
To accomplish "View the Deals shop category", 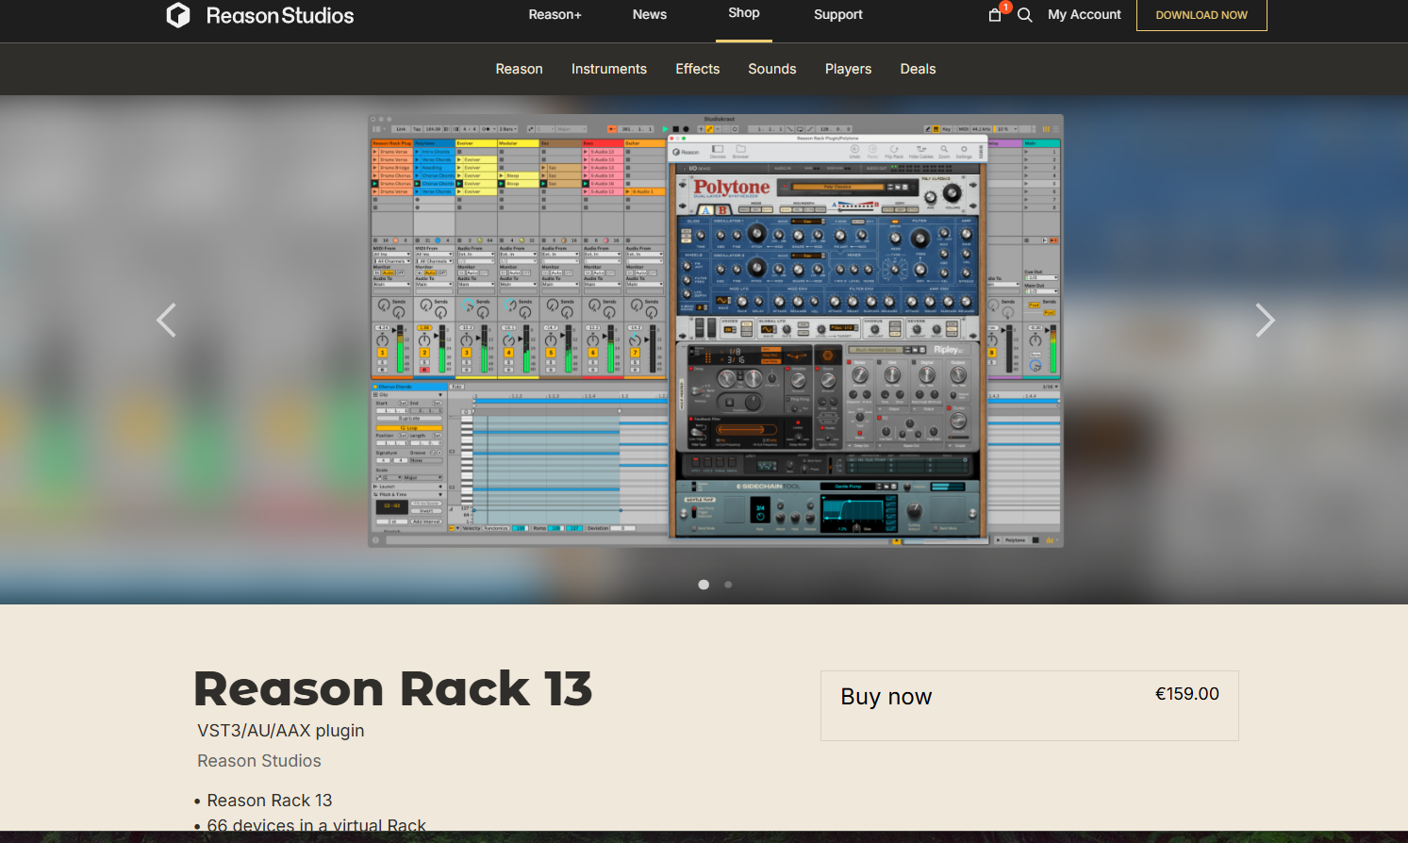I will click(x=919, y=69).
